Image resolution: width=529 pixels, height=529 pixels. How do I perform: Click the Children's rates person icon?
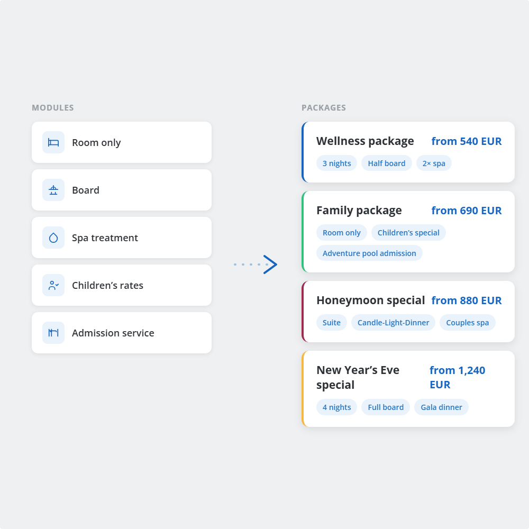53,285
